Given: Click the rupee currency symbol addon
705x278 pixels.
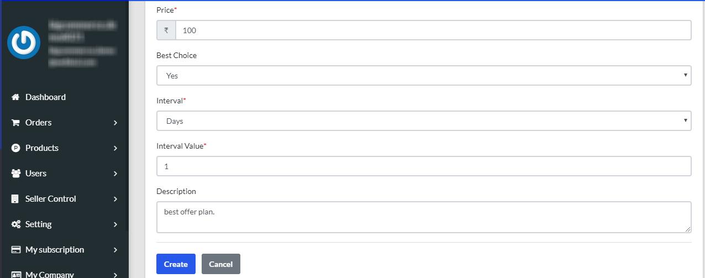Looking at the screenshot, I should pyautogui.click(x=166, y=30).
